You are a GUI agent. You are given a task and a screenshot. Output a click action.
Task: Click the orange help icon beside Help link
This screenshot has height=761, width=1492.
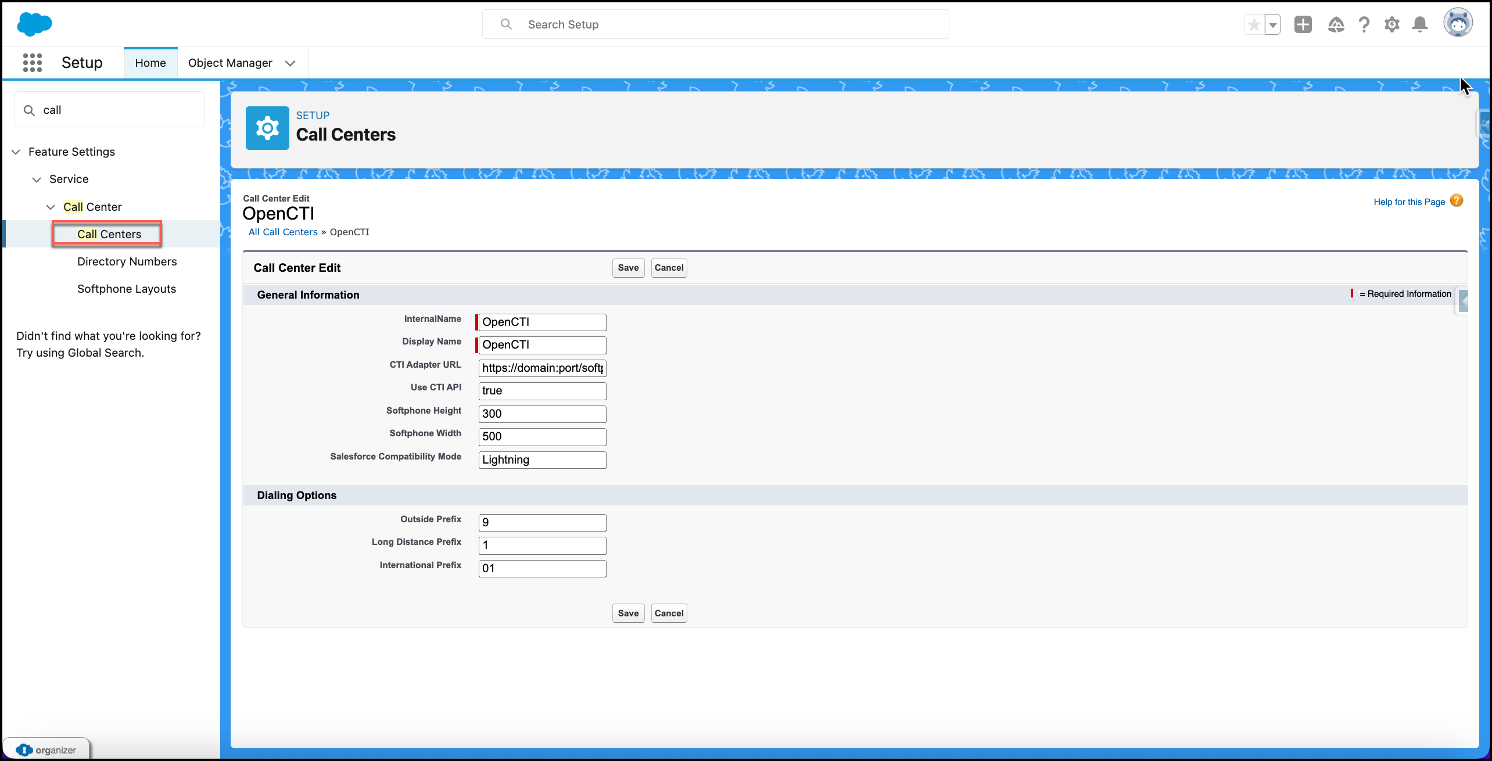tap(1457, 201)
